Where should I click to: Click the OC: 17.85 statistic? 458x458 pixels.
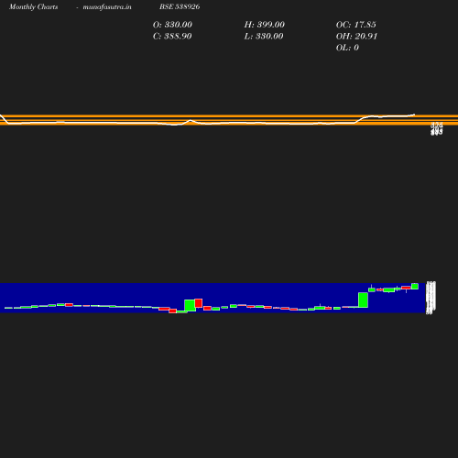click(x=356, y=25)
